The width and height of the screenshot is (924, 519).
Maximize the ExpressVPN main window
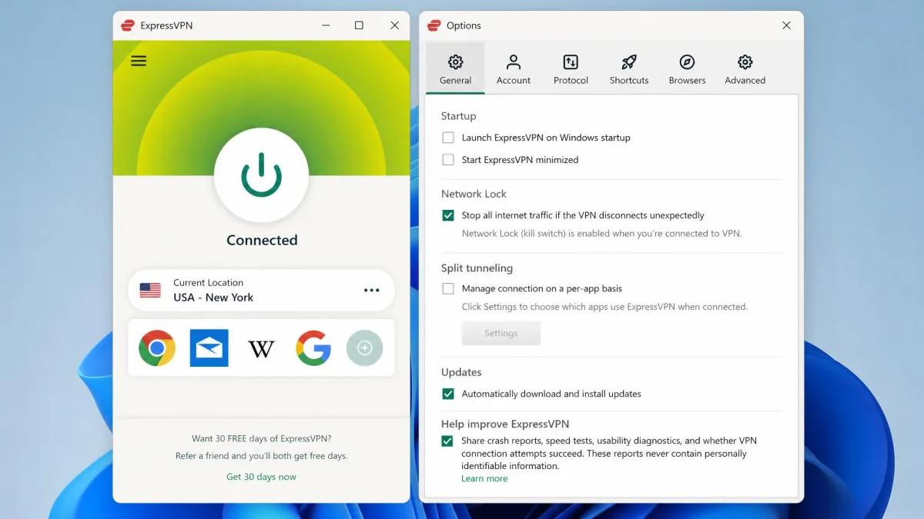click(359, 25)
